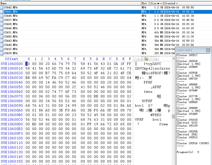Viewport: 212px width, 165px height.
Task: Click the file icon of C0631.MP4
Action: [2, 33]
